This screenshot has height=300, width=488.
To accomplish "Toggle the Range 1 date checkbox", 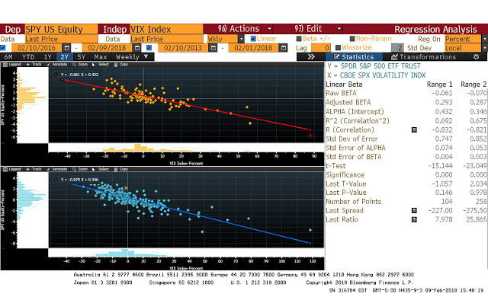I will [x=3, y=48].
